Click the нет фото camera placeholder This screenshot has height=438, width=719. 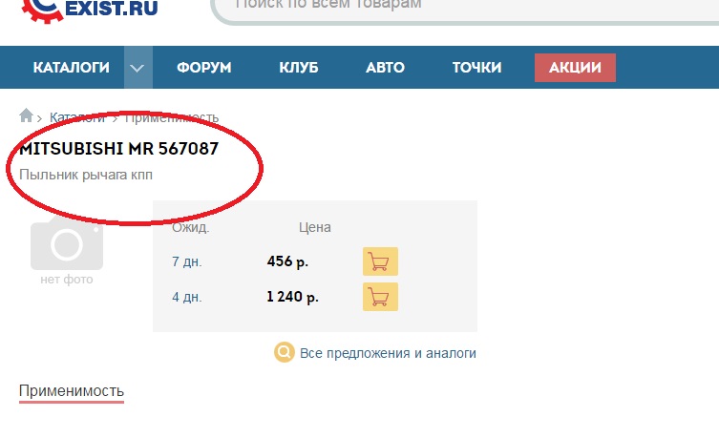click(67, 250)
